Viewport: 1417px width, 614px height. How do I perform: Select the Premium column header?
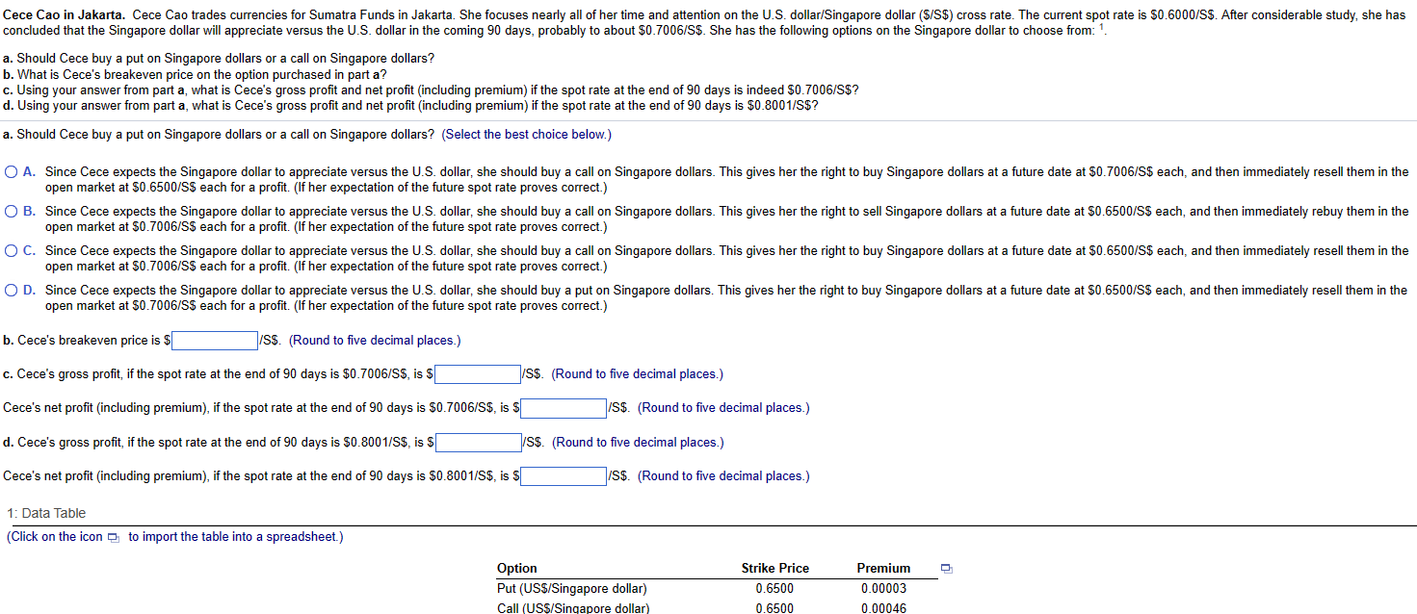click(882, 568)
